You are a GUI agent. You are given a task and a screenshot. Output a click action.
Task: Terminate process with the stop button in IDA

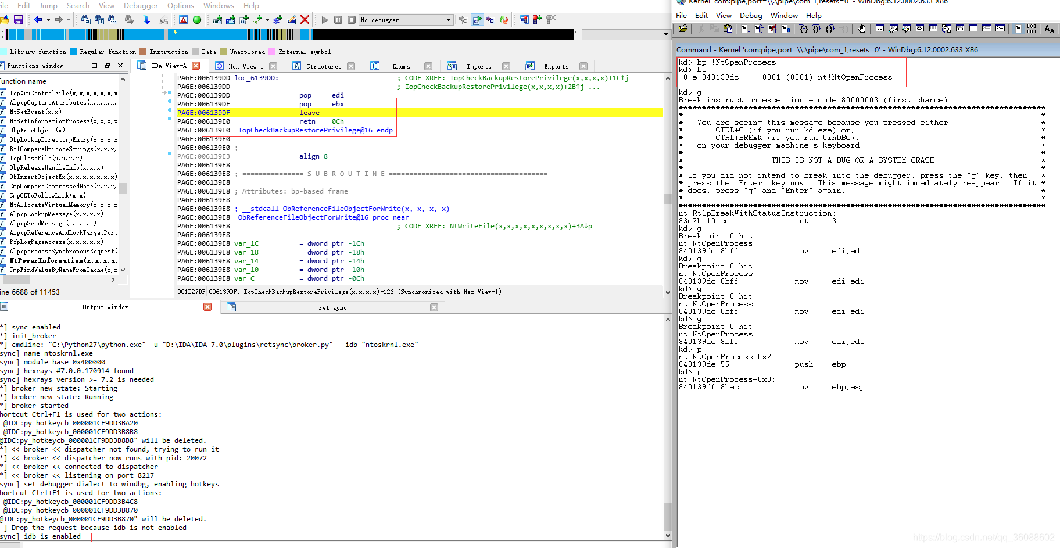[352, 20]
